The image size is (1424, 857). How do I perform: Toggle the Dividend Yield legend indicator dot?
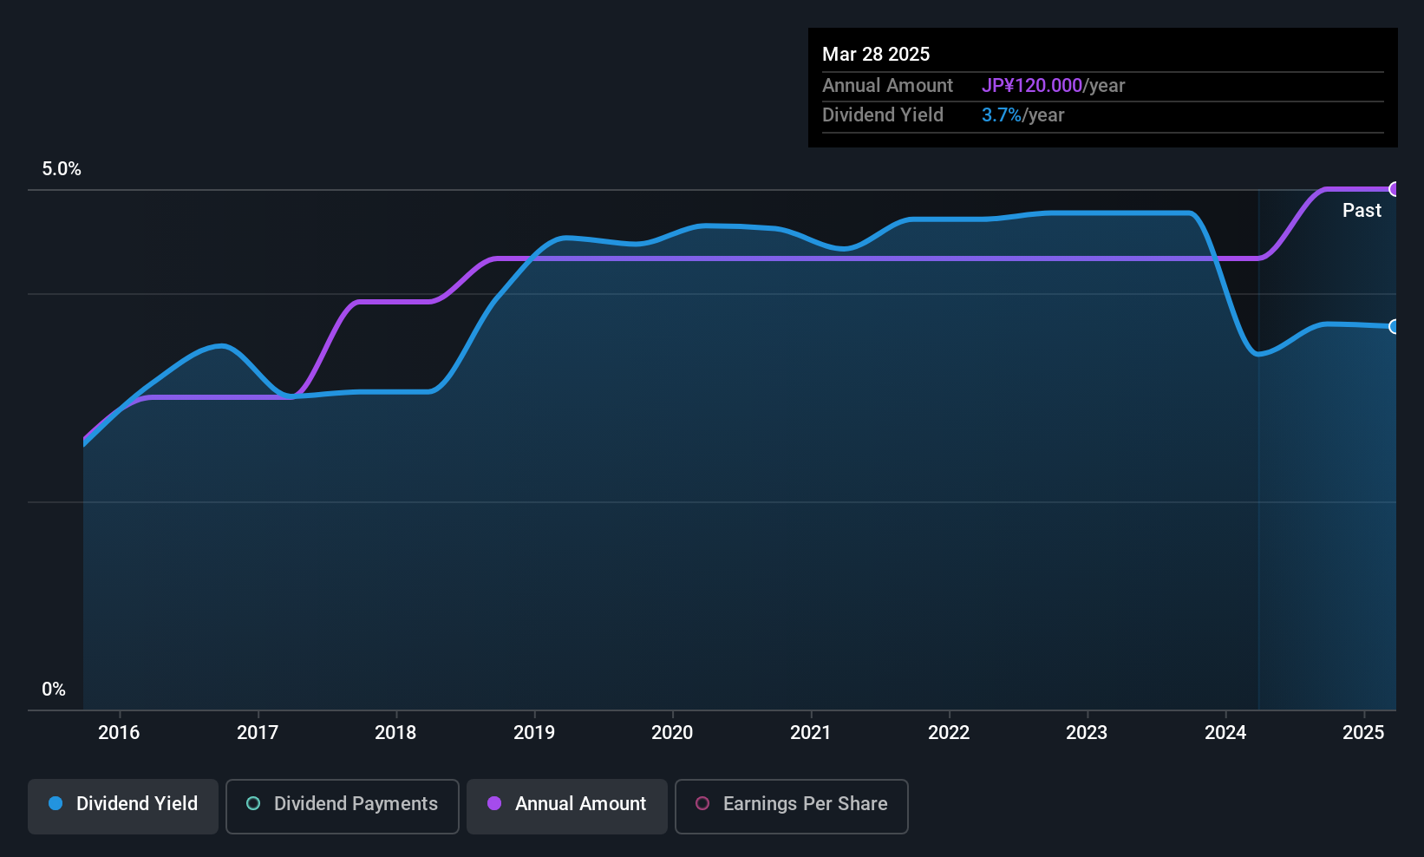coord(55,804)
